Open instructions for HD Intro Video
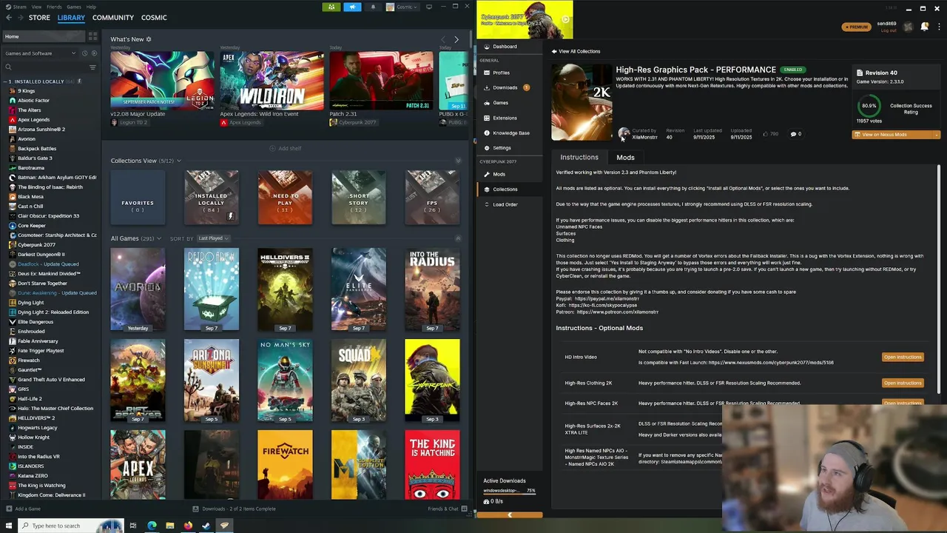Viewport: 947px width, 533px height. click(x=903, y=357)
